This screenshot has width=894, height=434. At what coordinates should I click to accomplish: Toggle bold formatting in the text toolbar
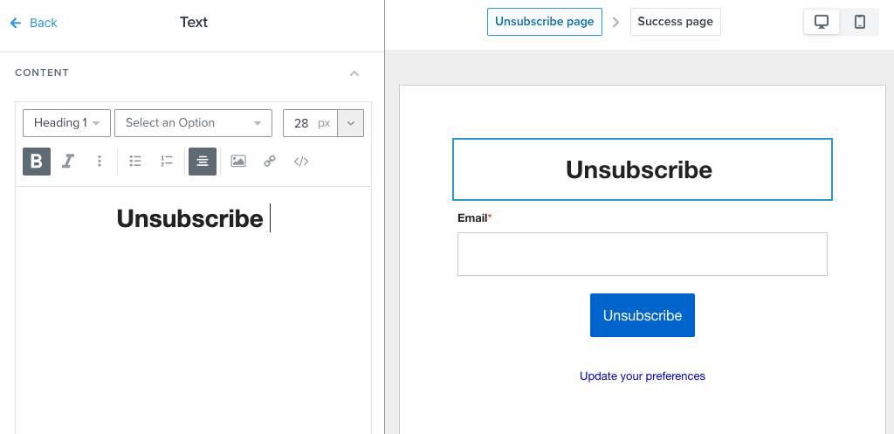(x=37, y=162)
